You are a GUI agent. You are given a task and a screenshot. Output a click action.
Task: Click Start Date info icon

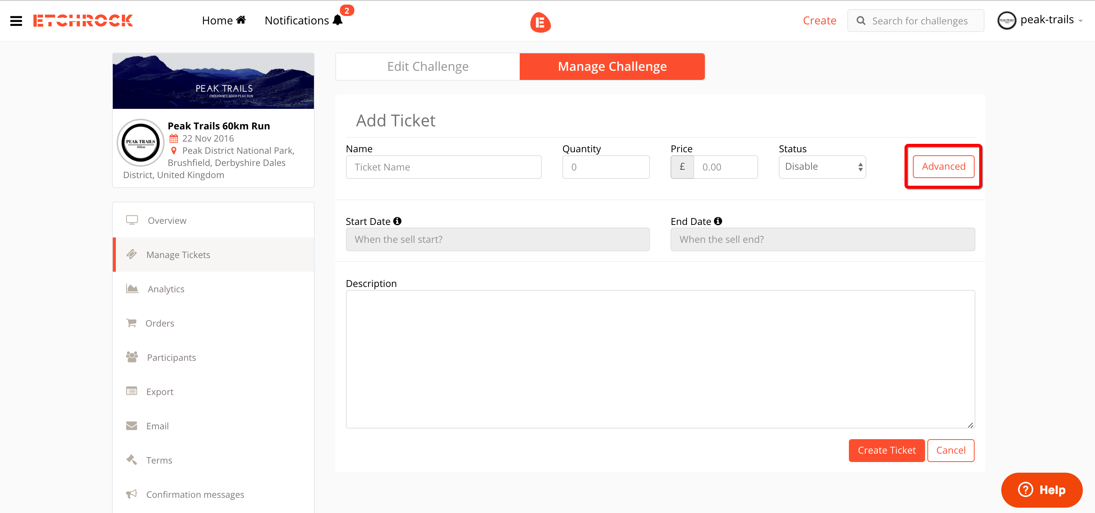click(x=397, y=221)
